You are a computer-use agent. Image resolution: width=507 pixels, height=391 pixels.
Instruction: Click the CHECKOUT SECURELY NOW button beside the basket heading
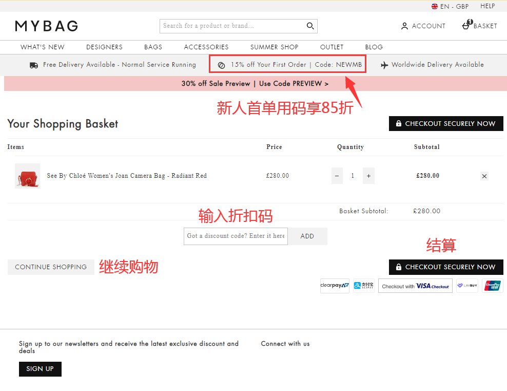pyautogui.click(x=446, y=124)
